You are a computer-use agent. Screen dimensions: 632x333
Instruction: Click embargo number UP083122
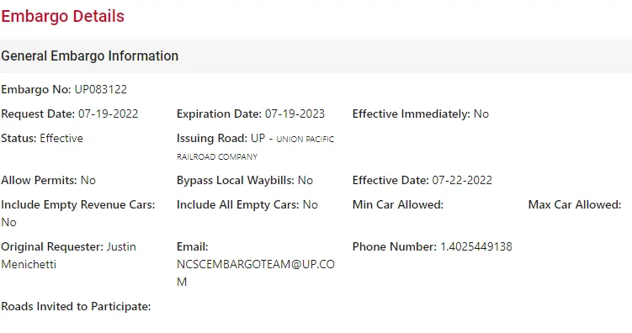[x=101, y=89]
